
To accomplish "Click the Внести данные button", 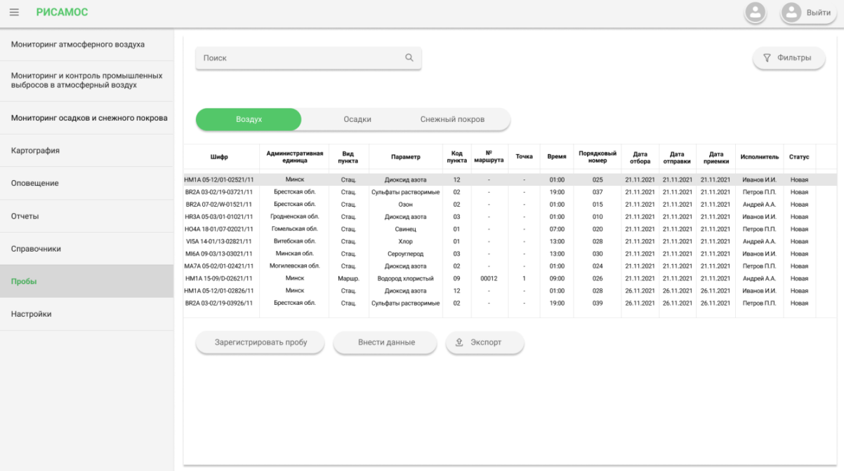I will coord(386,343).
